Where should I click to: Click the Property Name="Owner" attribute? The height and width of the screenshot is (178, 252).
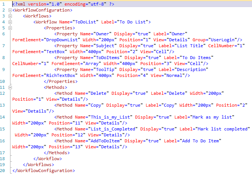[x=96, y=34]
